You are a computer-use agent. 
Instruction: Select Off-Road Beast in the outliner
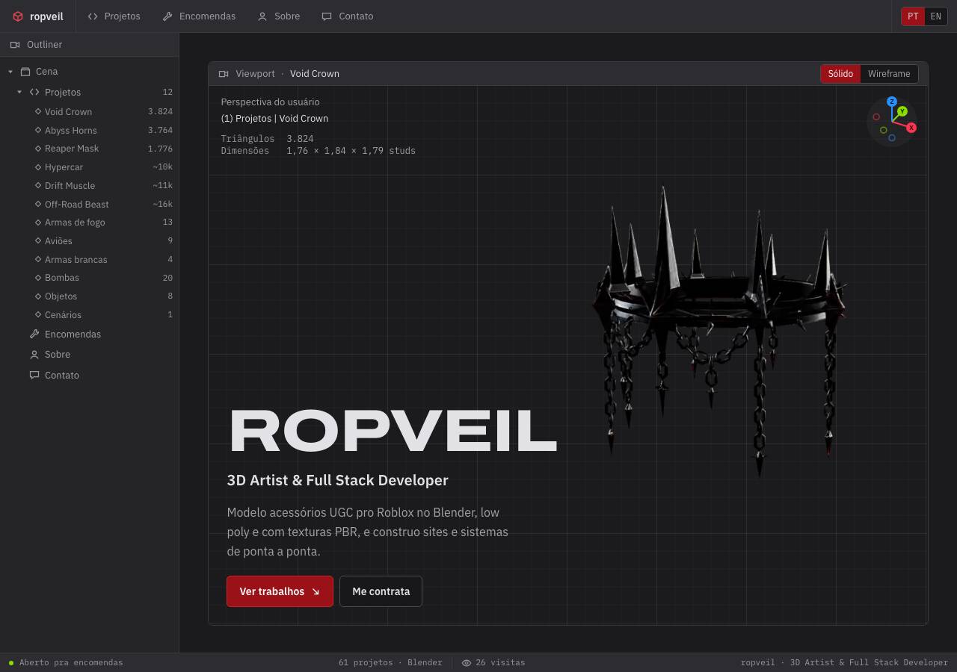90,204
